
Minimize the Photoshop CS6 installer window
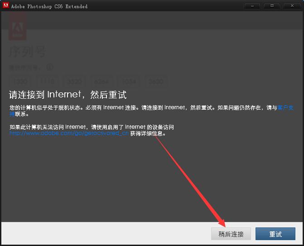[252, 6]
